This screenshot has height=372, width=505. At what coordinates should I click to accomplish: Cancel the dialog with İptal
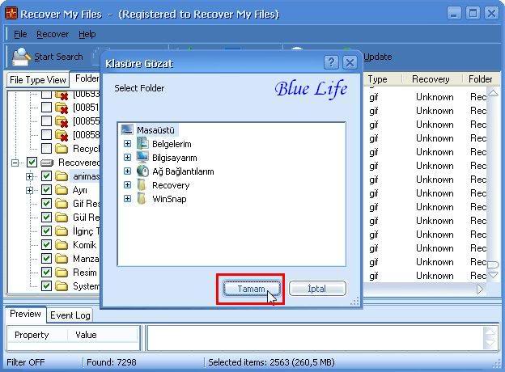[317, 289]
